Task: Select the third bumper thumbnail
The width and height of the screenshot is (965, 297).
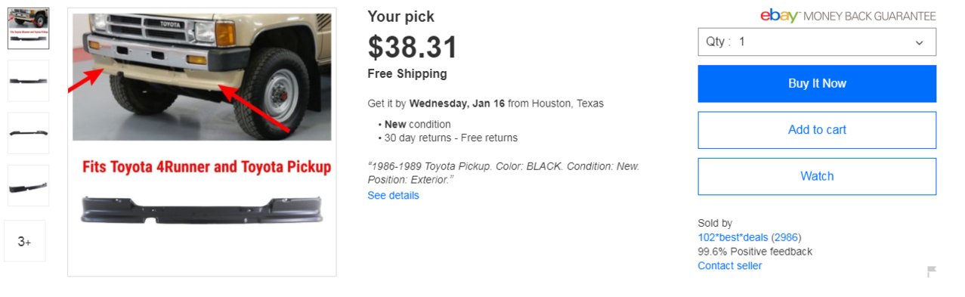Action: click(x=28, y=133)
